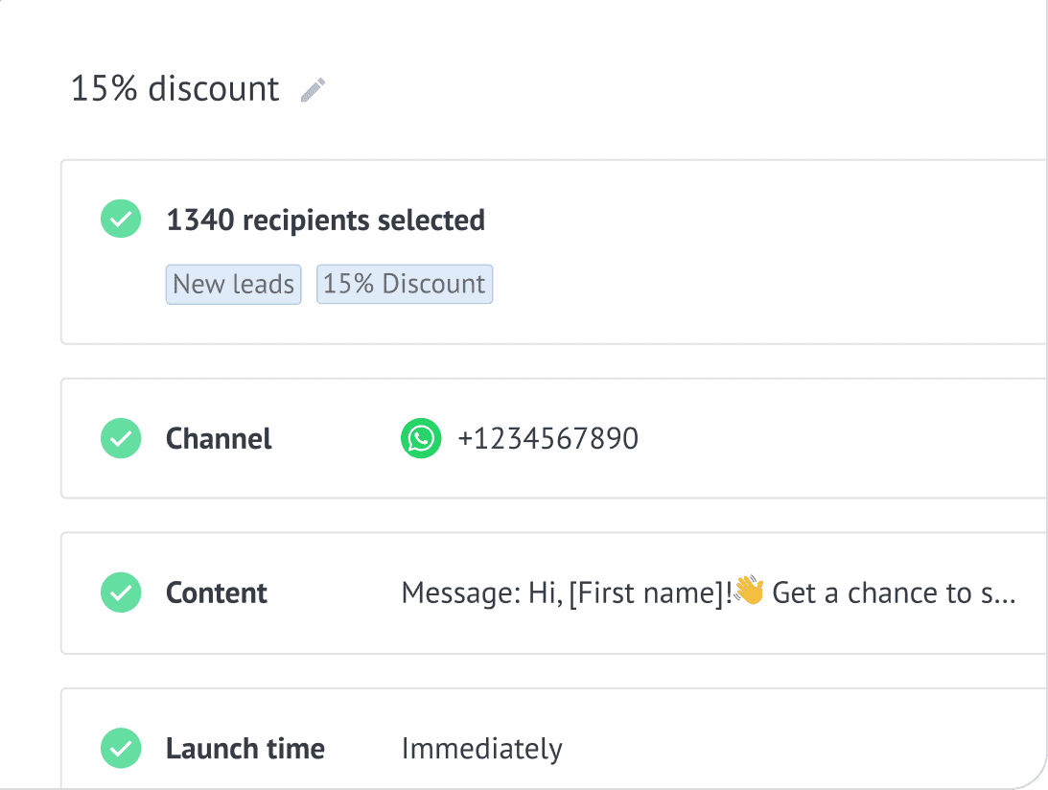Click the green checkmark next to Launch time

coord(121,748)
